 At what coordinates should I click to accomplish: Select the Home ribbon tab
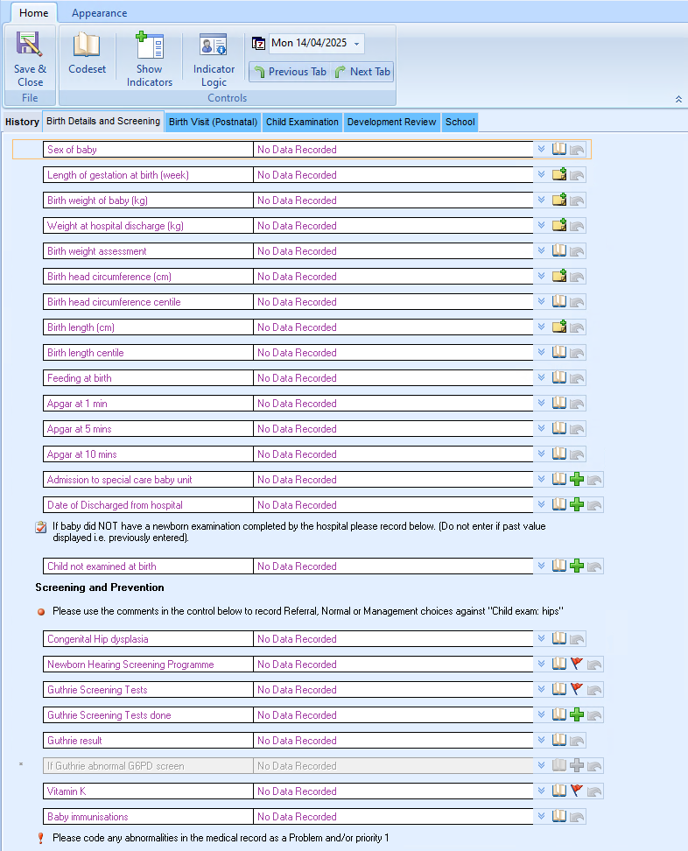tap(33, 12)
